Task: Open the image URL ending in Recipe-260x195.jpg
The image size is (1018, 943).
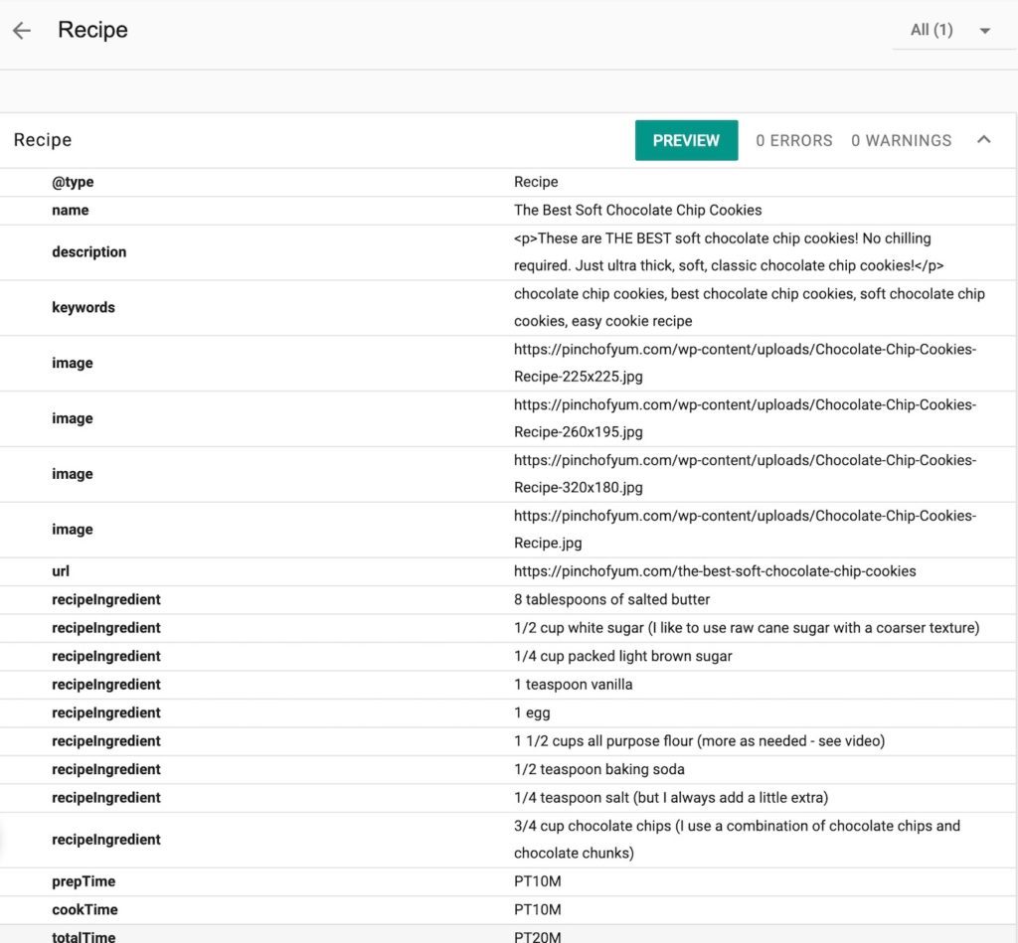Action: [x=745, y=418]
